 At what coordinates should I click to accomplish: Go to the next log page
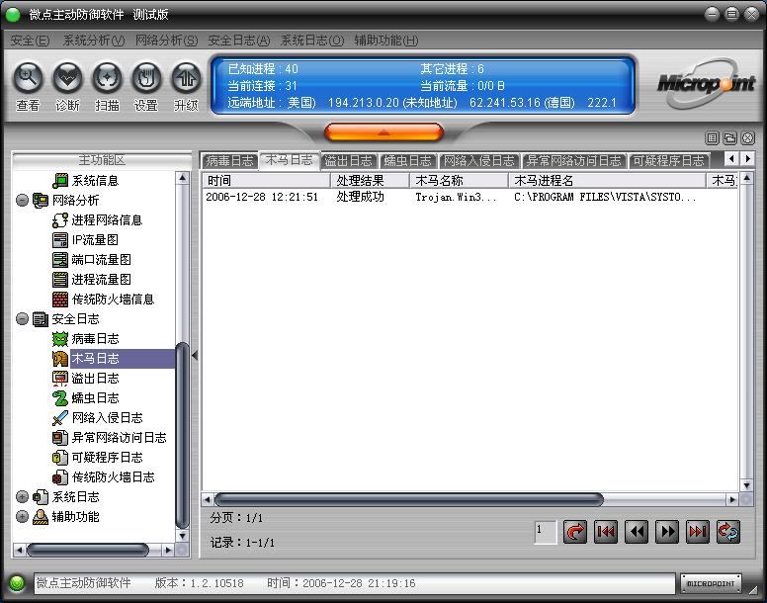(x=667, y=532)
